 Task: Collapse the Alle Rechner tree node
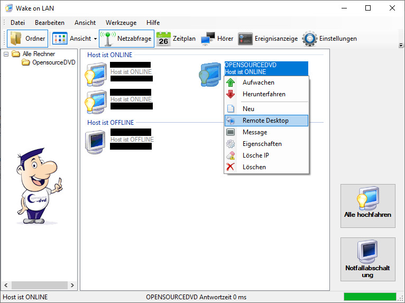6,54
